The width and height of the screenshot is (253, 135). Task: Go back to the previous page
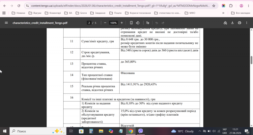pyautogui.click(x=5, y=6)
